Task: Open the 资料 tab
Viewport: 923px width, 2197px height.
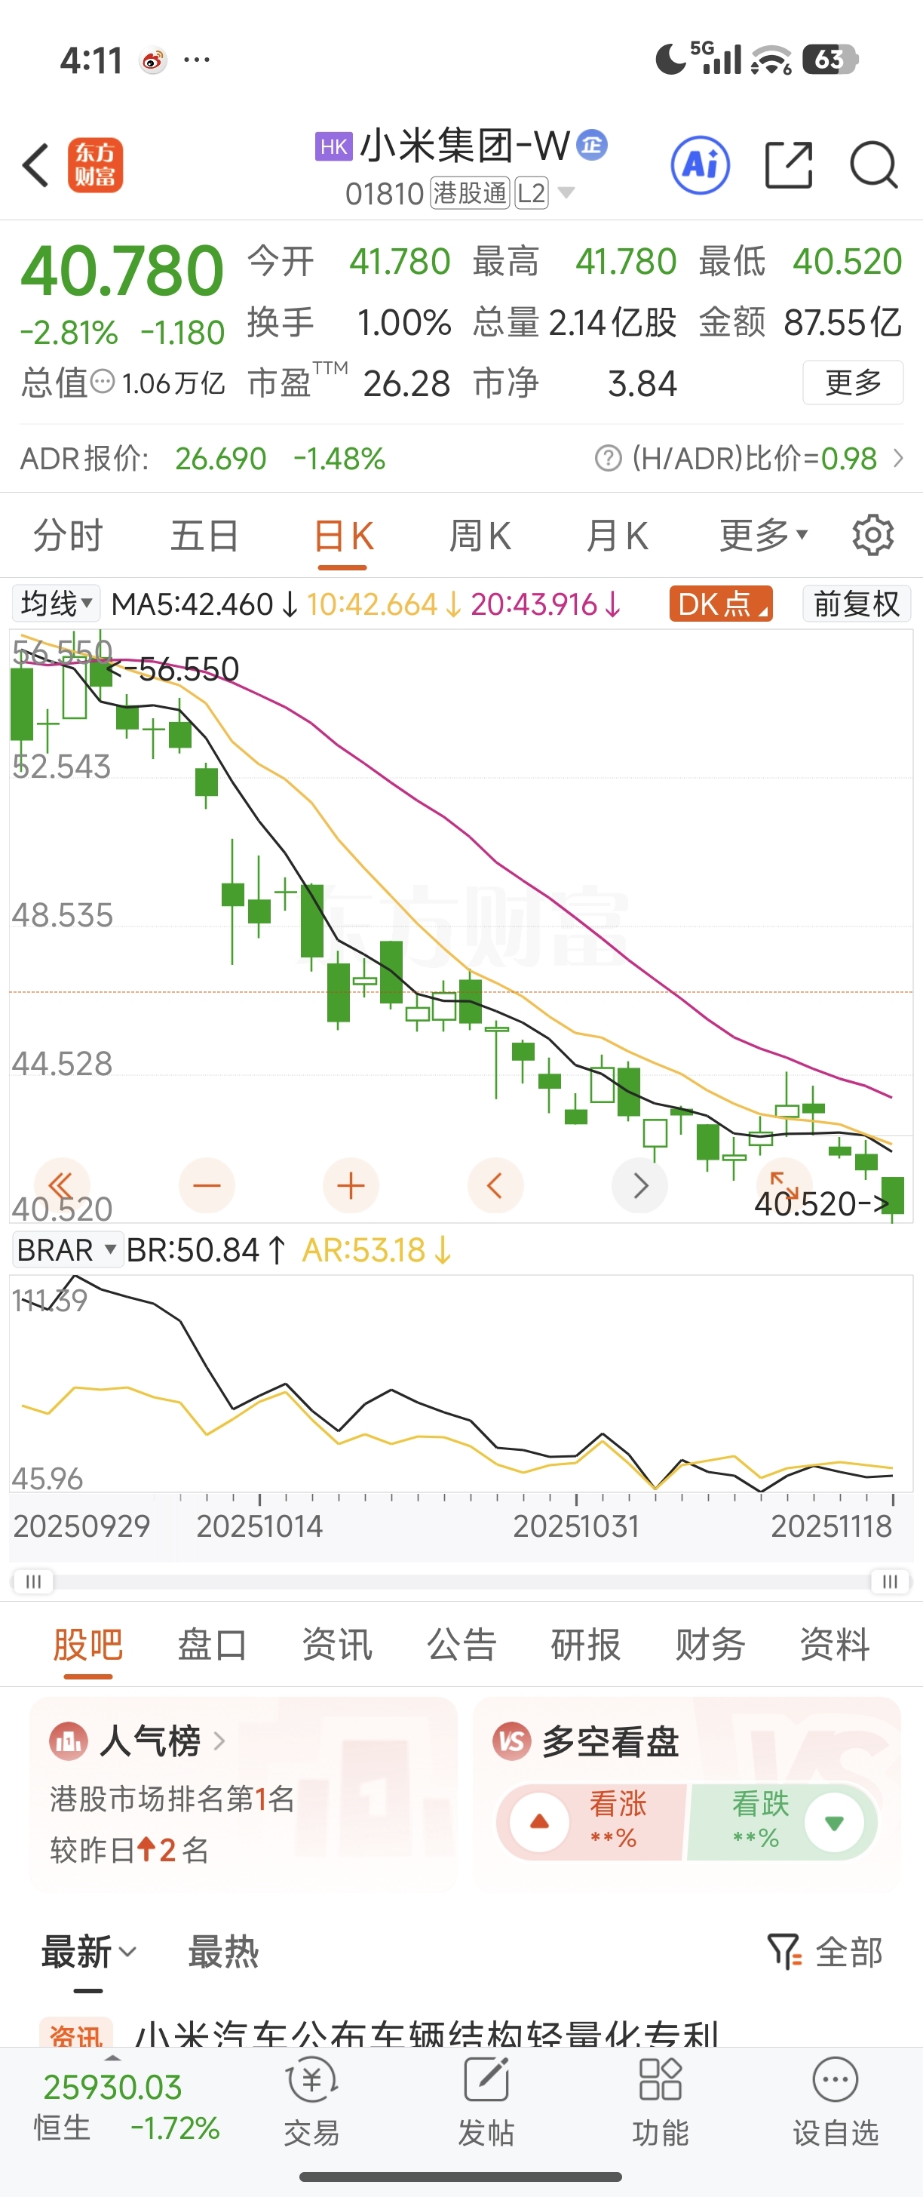Action: coord(834,1643)
